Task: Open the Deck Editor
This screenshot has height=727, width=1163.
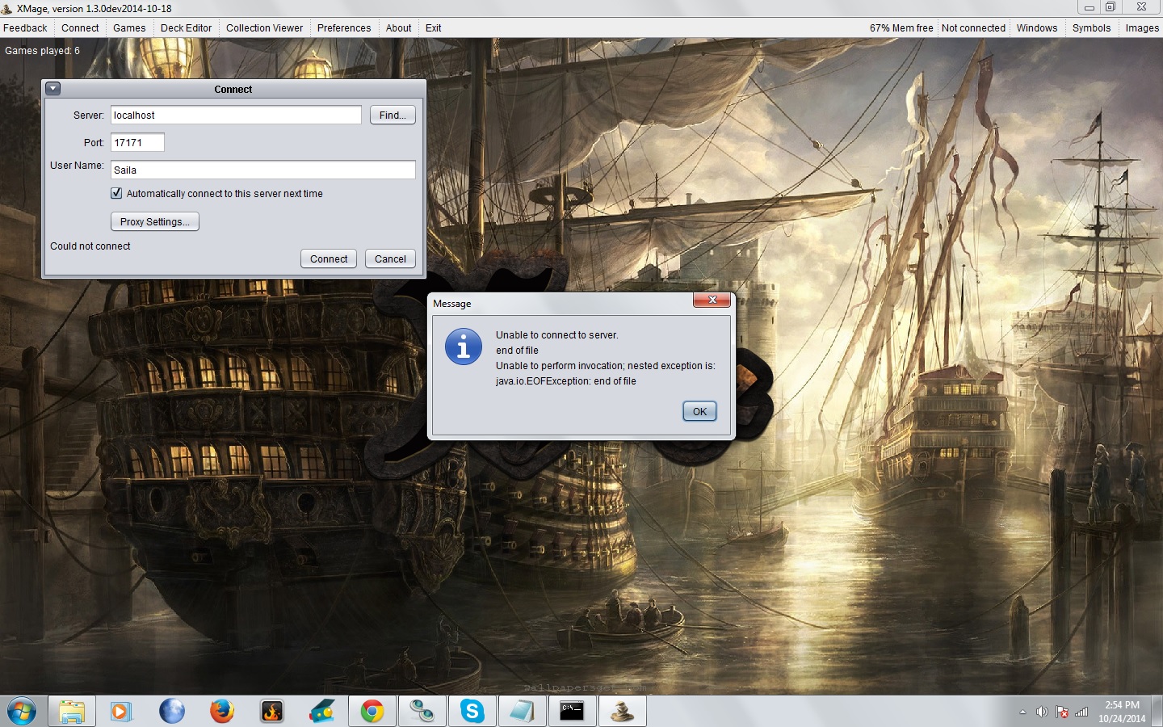Action: point(186,27)
